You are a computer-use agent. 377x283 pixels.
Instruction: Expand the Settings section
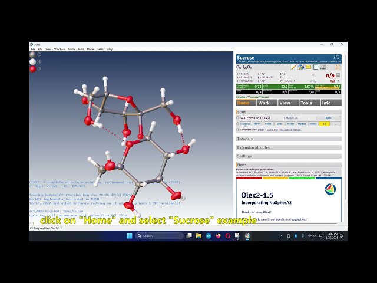pos(289,156)
